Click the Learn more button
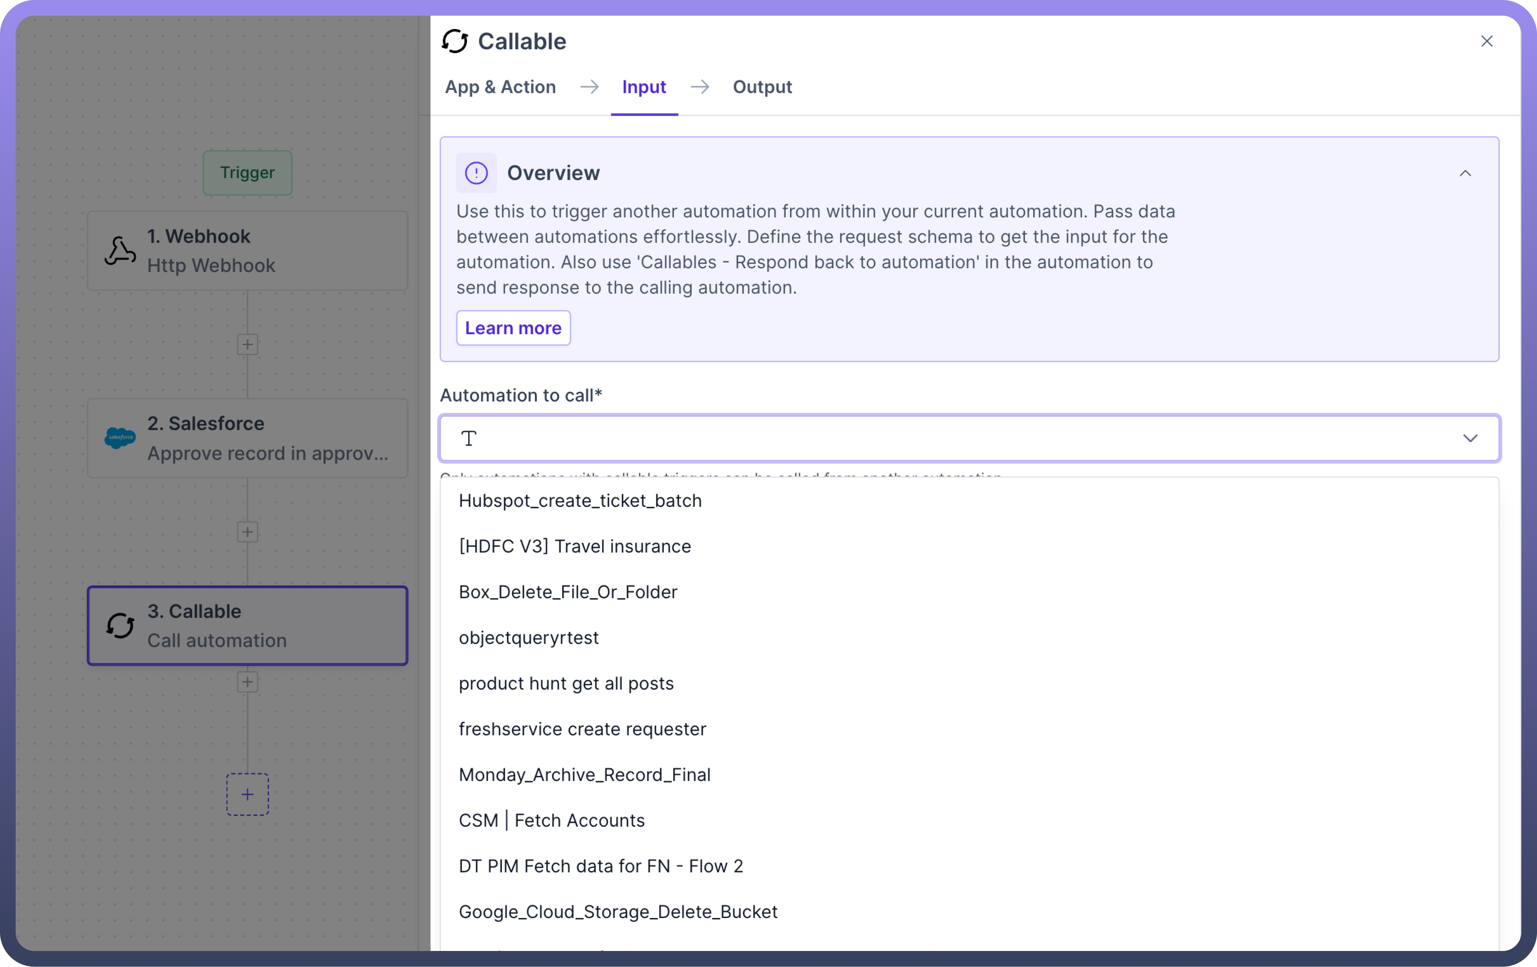This screenshot has height=967, width=1537. pyautogui.click(x=513, y=328)
